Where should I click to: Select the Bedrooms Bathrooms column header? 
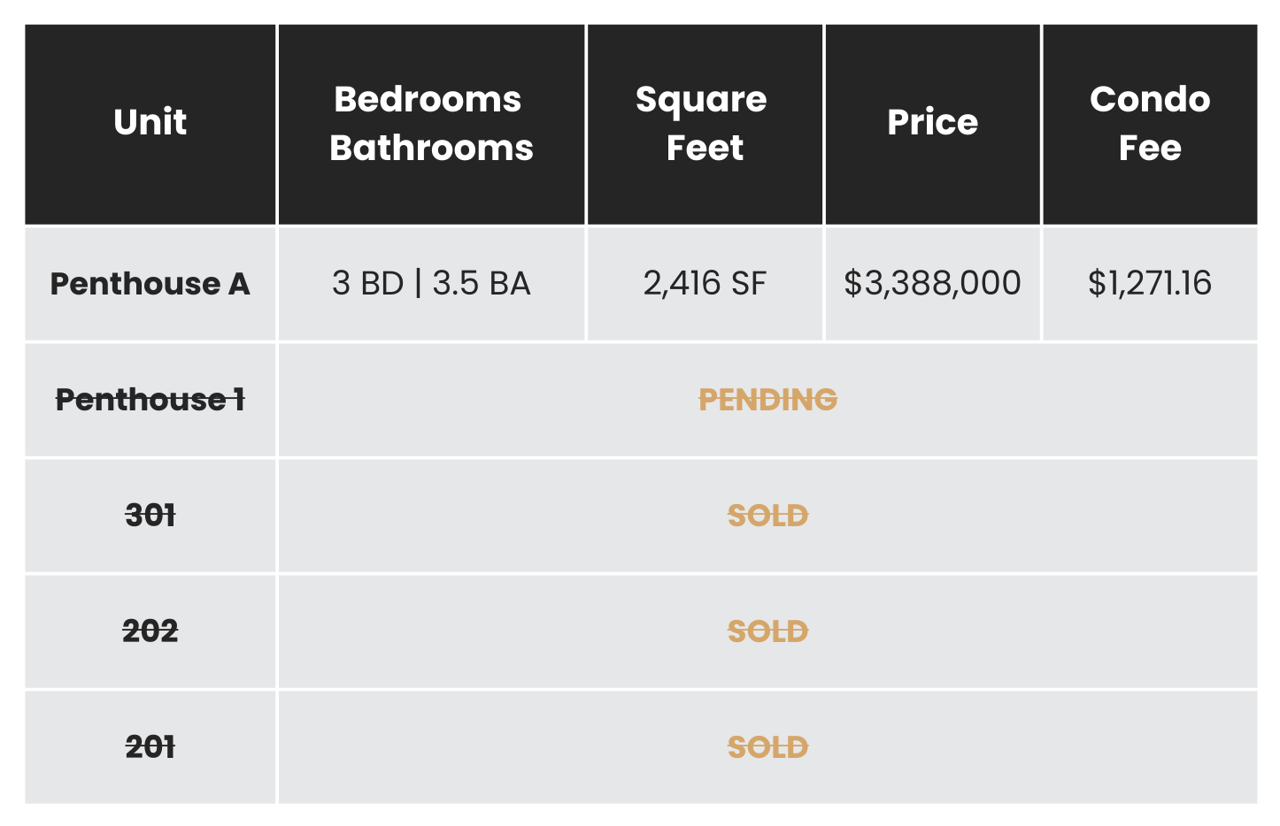431,124
